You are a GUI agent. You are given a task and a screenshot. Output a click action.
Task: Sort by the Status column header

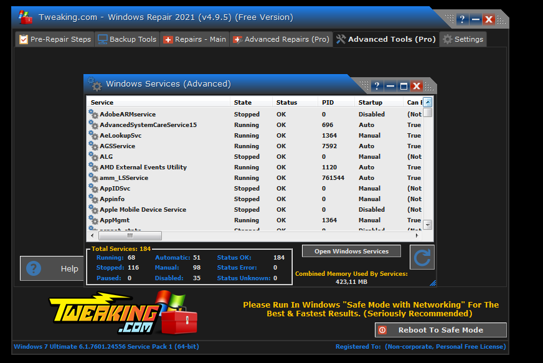tap(295, 102)
